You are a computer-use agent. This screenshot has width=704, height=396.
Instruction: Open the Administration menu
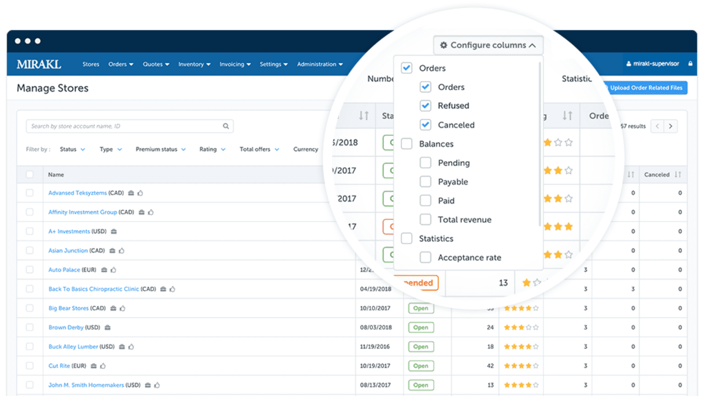coord(320,64)
